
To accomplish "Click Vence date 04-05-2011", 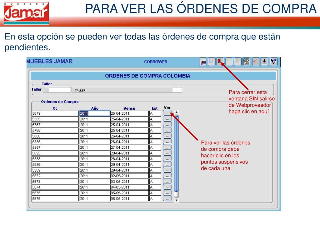I will click(129, 187).
